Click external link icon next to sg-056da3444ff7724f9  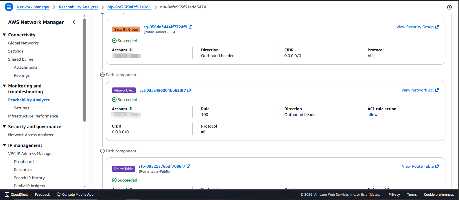[x=191, y=27]
